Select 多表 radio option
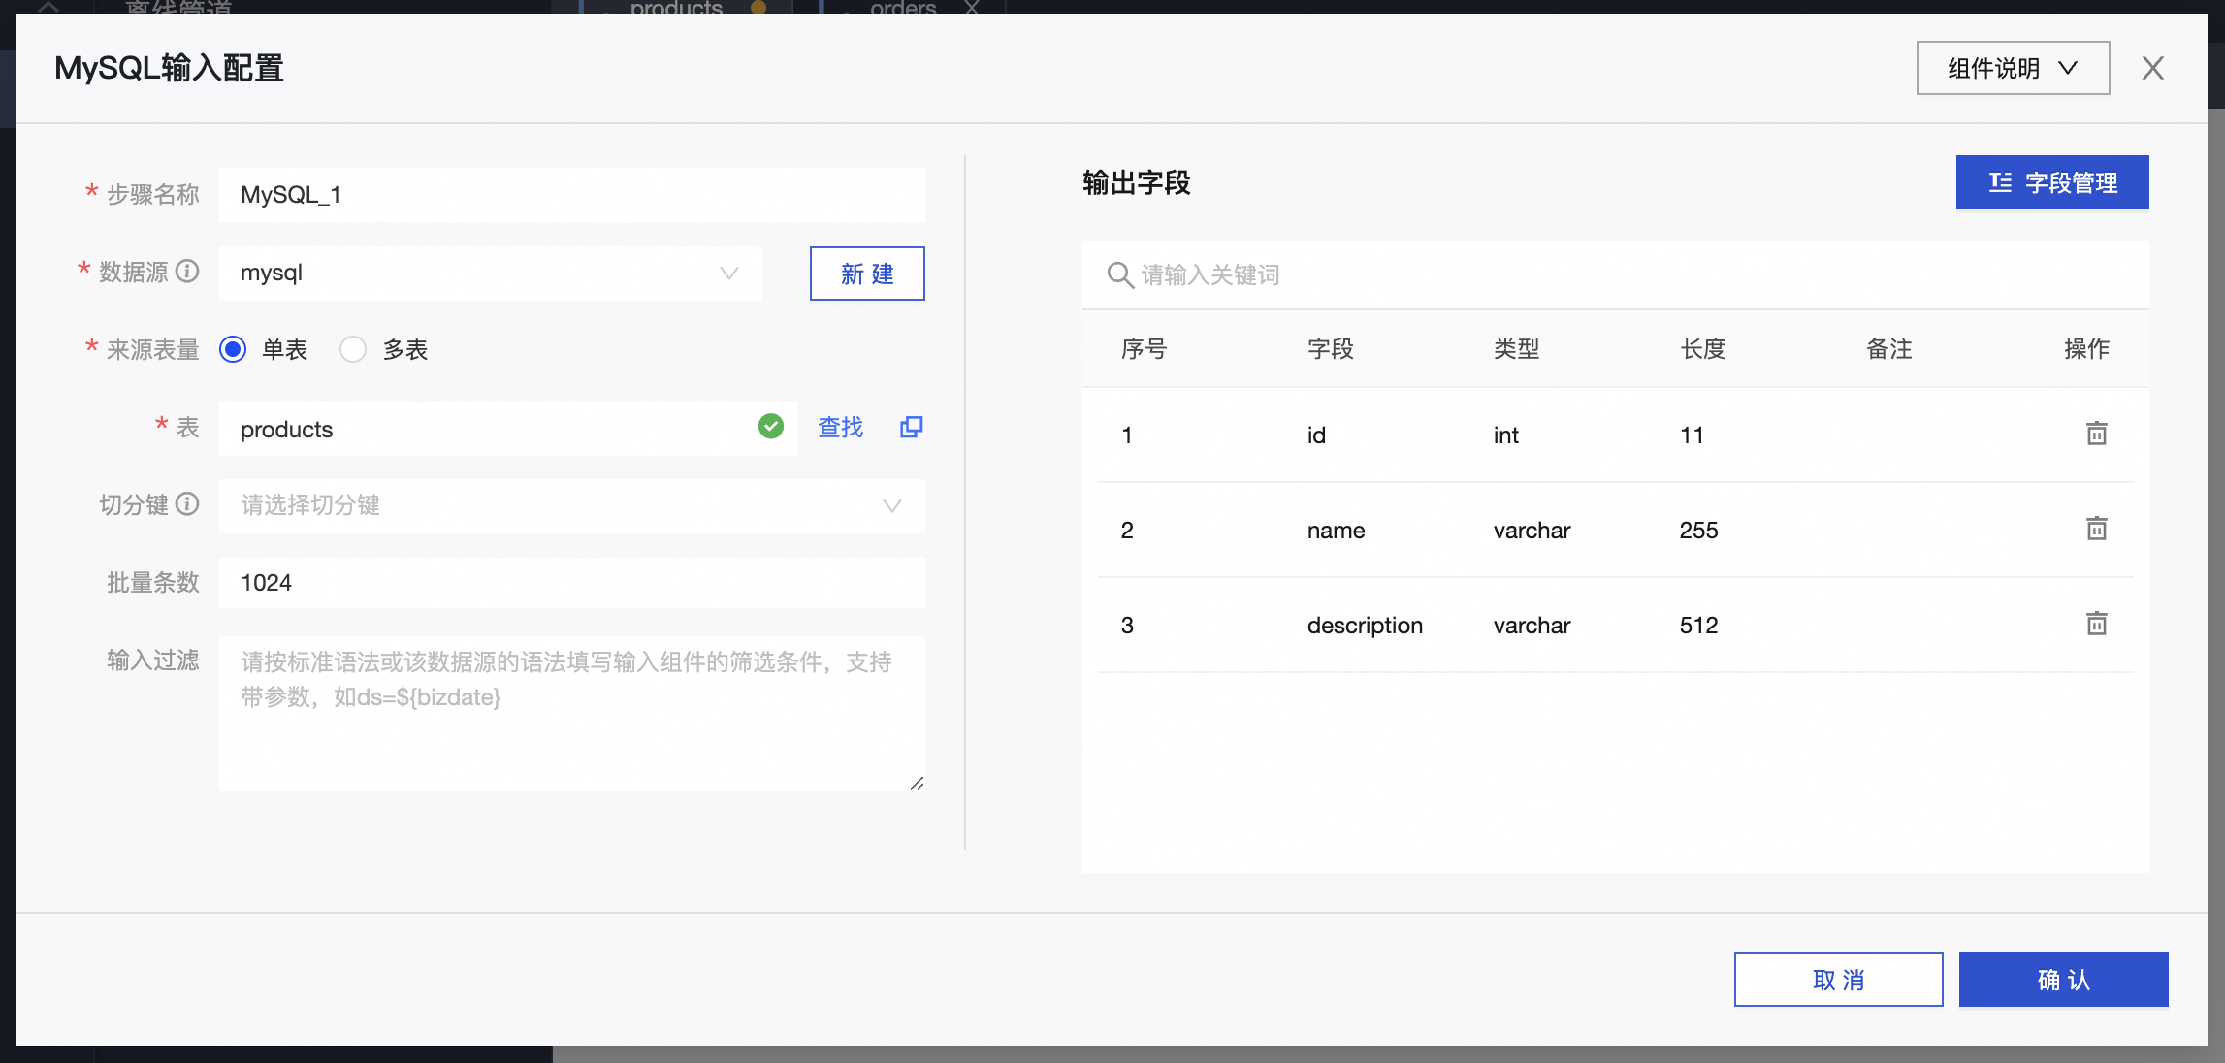 (x=353, y=349)
